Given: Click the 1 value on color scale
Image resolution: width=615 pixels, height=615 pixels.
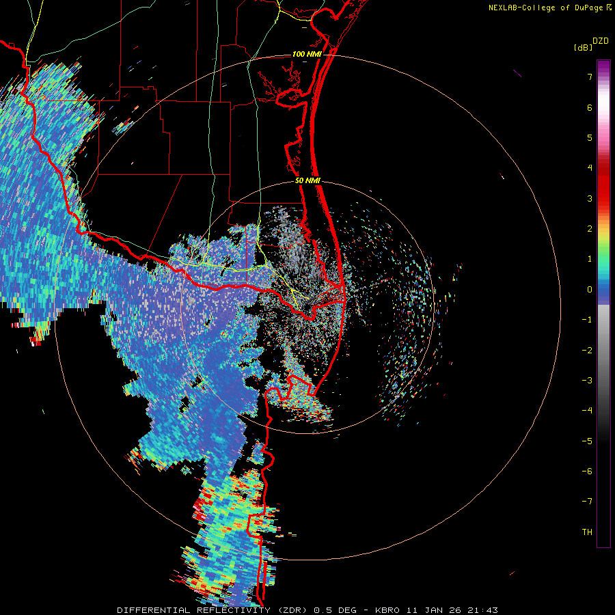Looking at the screenshot, I should (x=590, y=259).
